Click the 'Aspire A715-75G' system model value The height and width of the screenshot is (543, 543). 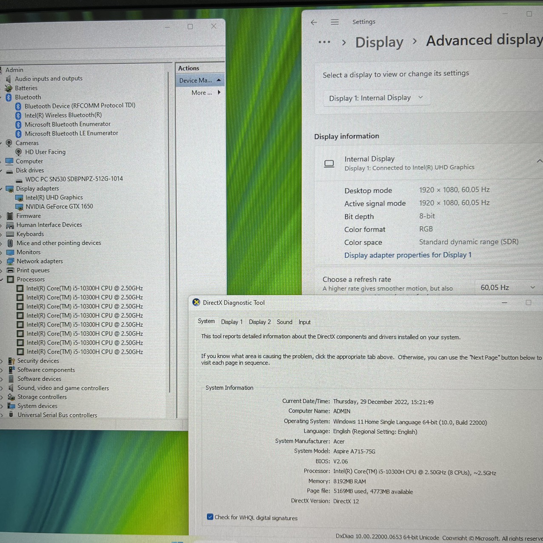tap(354, 452)
